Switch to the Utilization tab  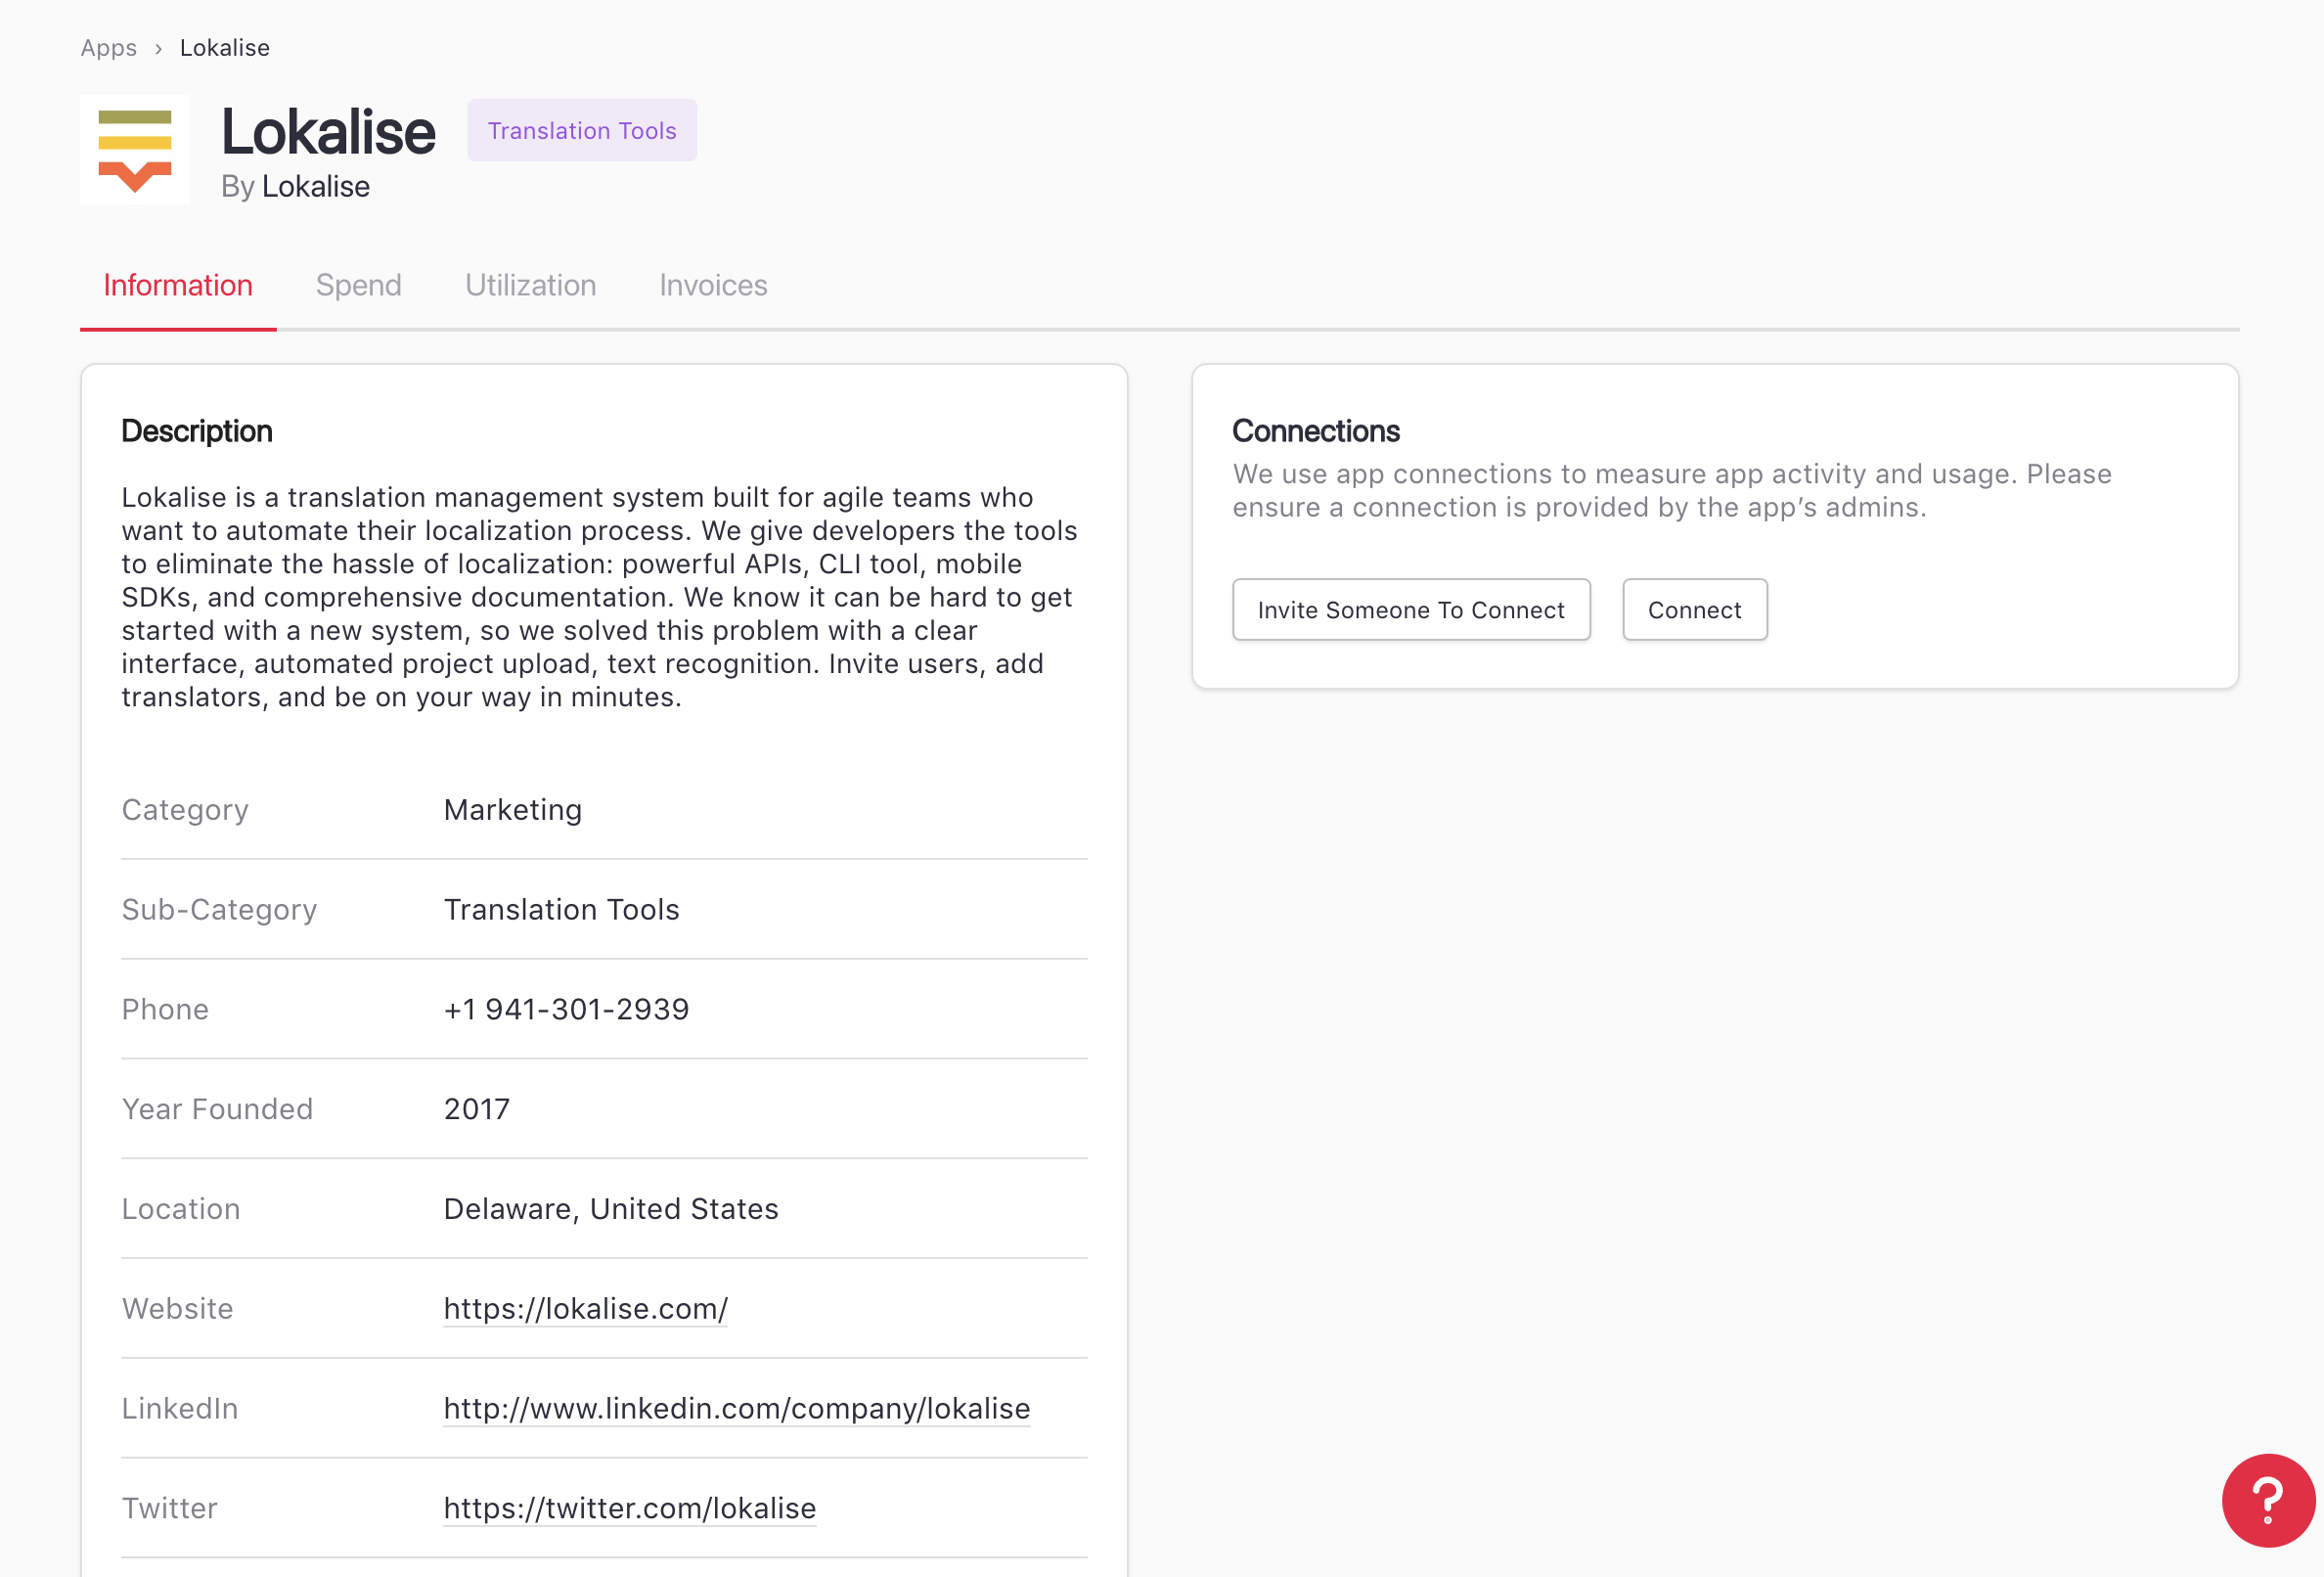click(x=530, y=286)
